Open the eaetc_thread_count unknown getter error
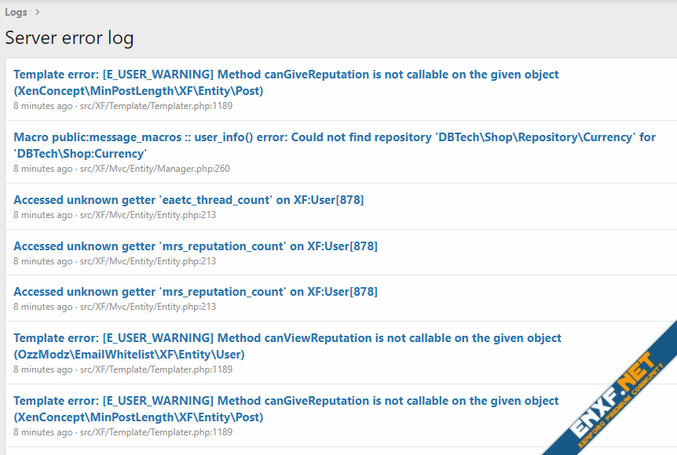677x455 pixels. (188, 200)
